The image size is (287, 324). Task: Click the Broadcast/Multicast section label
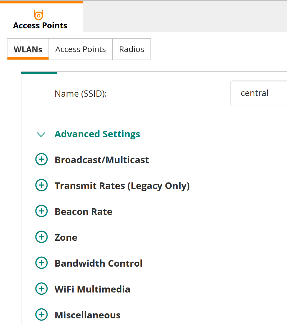tap(102, 160)
